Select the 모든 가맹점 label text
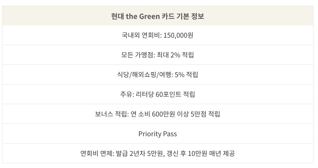The image size is (318, 168). [138, 55]
